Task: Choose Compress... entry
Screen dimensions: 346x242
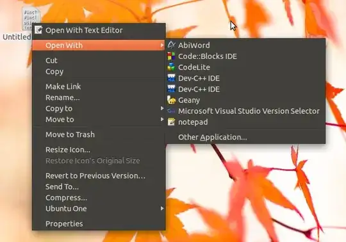Action: (x=99, y=198)
